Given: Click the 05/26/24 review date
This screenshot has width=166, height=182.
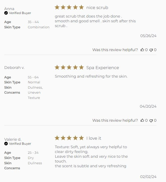Looking at the screenshot, I should point(148,36).
